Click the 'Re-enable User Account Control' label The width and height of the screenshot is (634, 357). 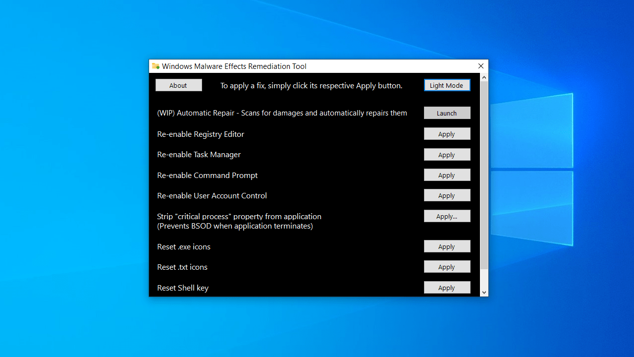coord(212,195)
